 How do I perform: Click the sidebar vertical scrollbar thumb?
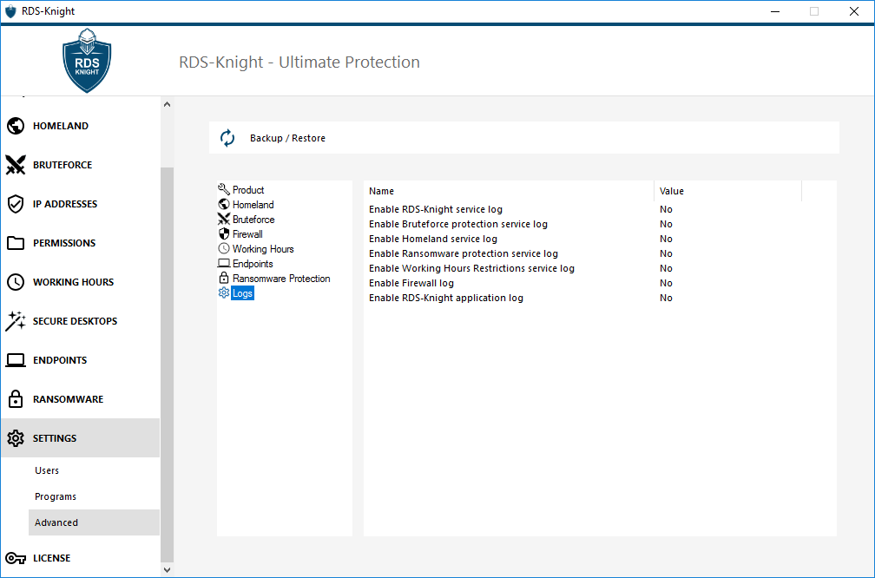click(x=167, y=365)
